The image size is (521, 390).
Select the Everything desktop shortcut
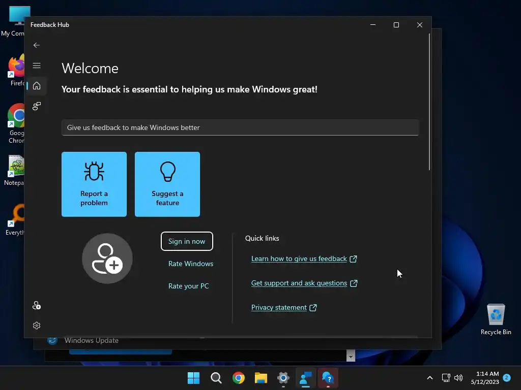(15, 219)
